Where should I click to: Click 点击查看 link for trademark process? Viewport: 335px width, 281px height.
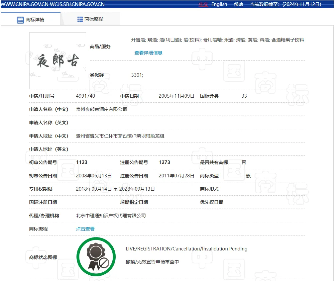(x=85, y=229)
